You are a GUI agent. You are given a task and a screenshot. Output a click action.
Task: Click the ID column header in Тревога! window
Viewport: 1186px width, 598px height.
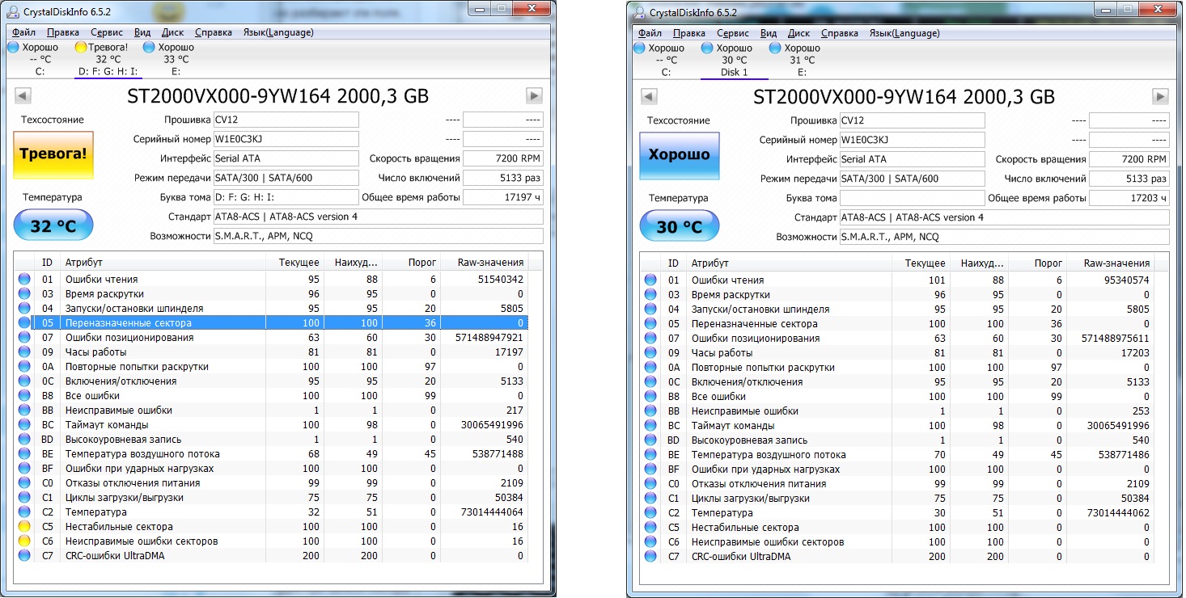coord(48,263)
